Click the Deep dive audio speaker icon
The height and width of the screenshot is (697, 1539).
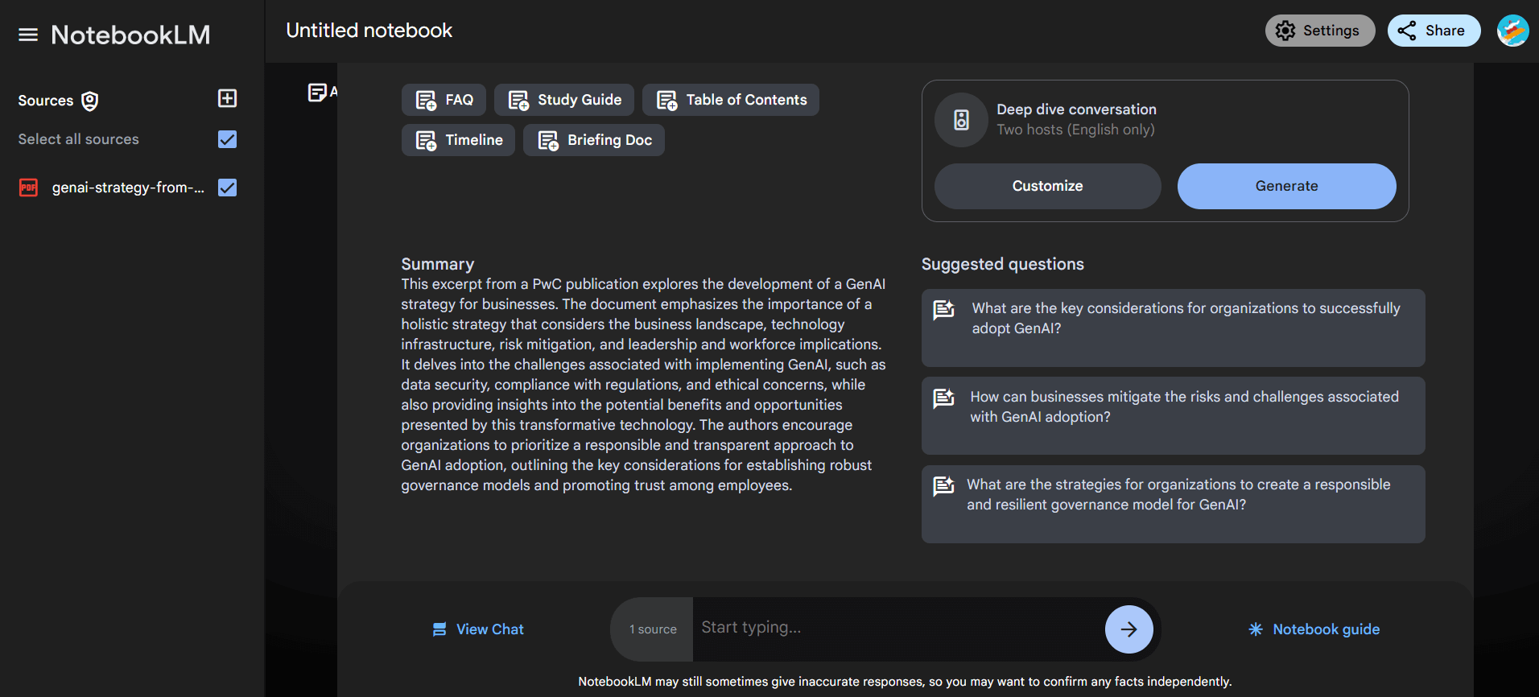961,120
